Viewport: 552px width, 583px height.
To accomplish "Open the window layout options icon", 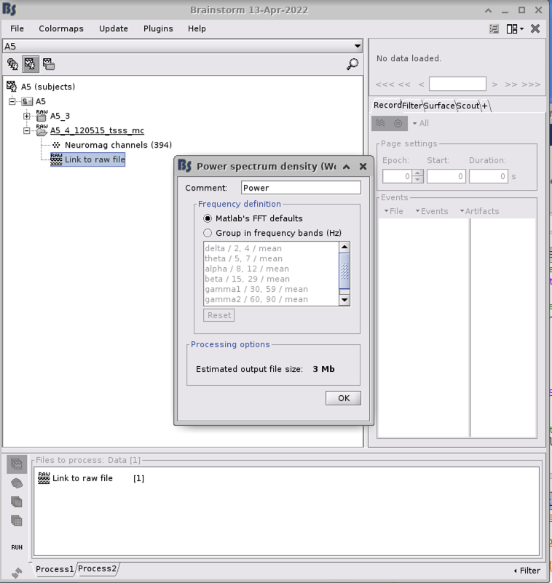I will [x=515, y=28].
